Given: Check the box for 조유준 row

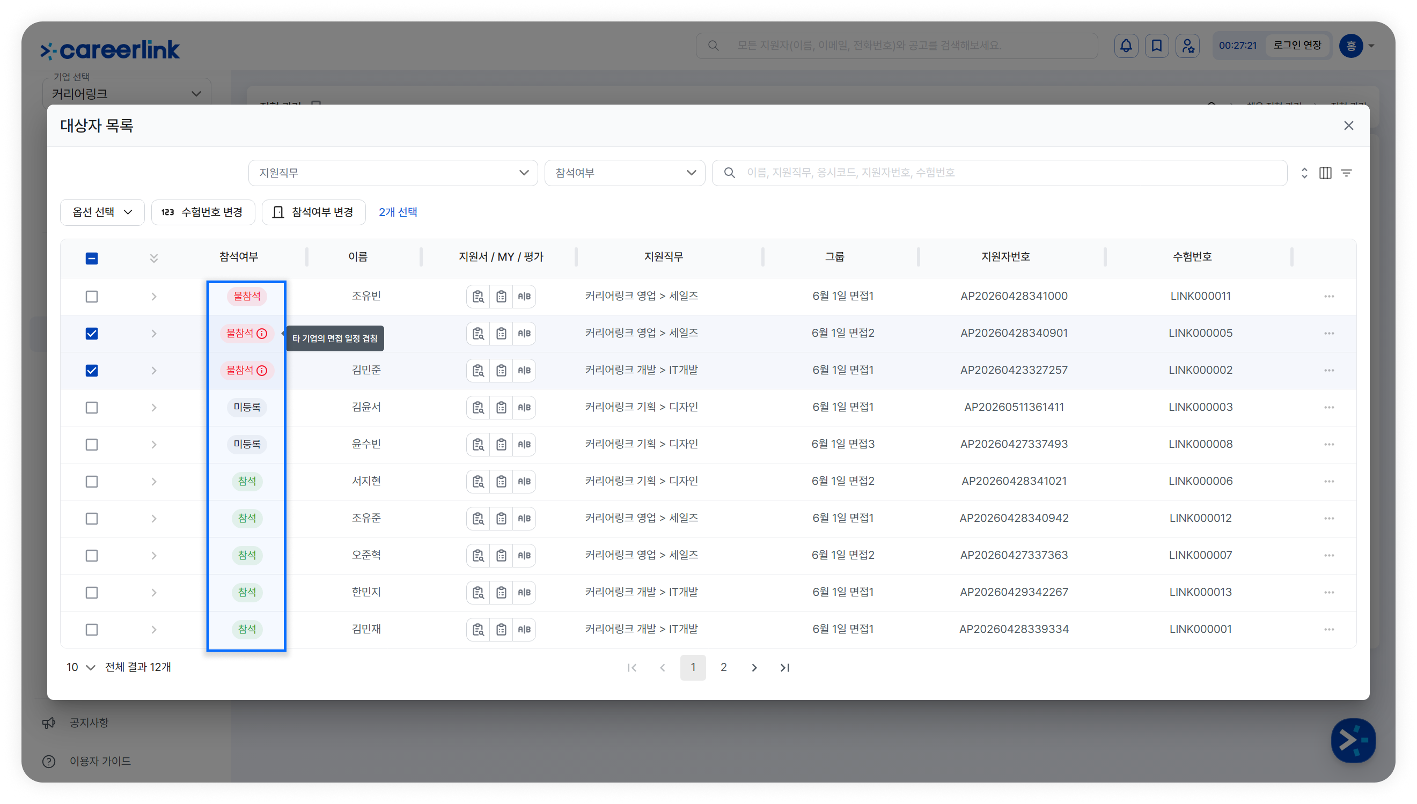Looking at the screenshot, I should pyautogui.click(x=92, y=519).
